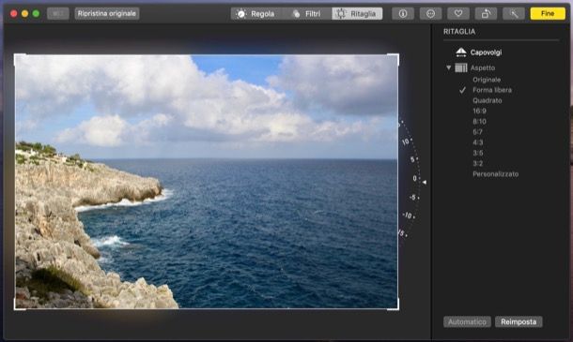
Task: Click the Automatico button
Action: pyautogui.click(x=467, y=322)
